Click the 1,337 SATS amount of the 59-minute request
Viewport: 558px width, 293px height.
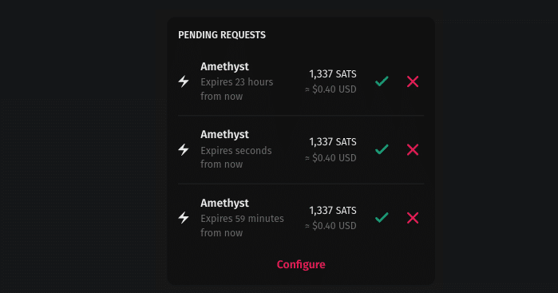tap(333, 211)
